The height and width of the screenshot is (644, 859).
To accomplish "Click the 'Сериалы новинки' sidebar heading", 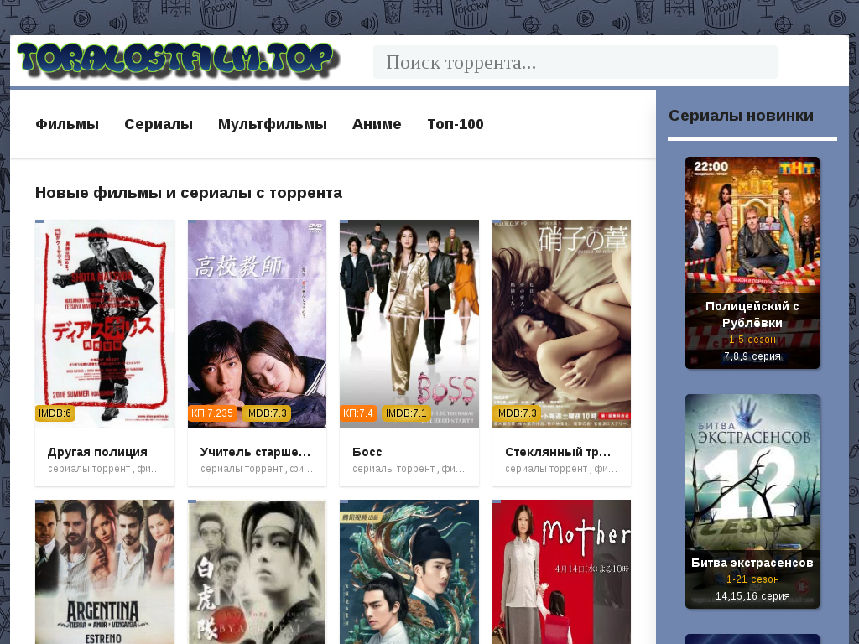I will coord(742,116).
